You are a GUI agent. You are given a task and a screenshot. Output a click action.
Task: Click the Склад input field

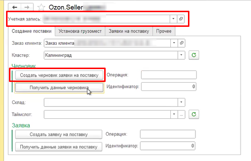[111, 102]
